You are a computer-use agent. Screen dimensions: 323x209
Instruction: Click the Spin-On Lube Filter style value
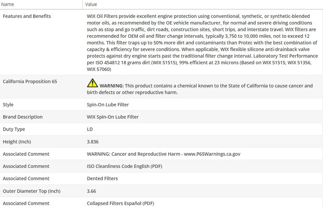108,105
